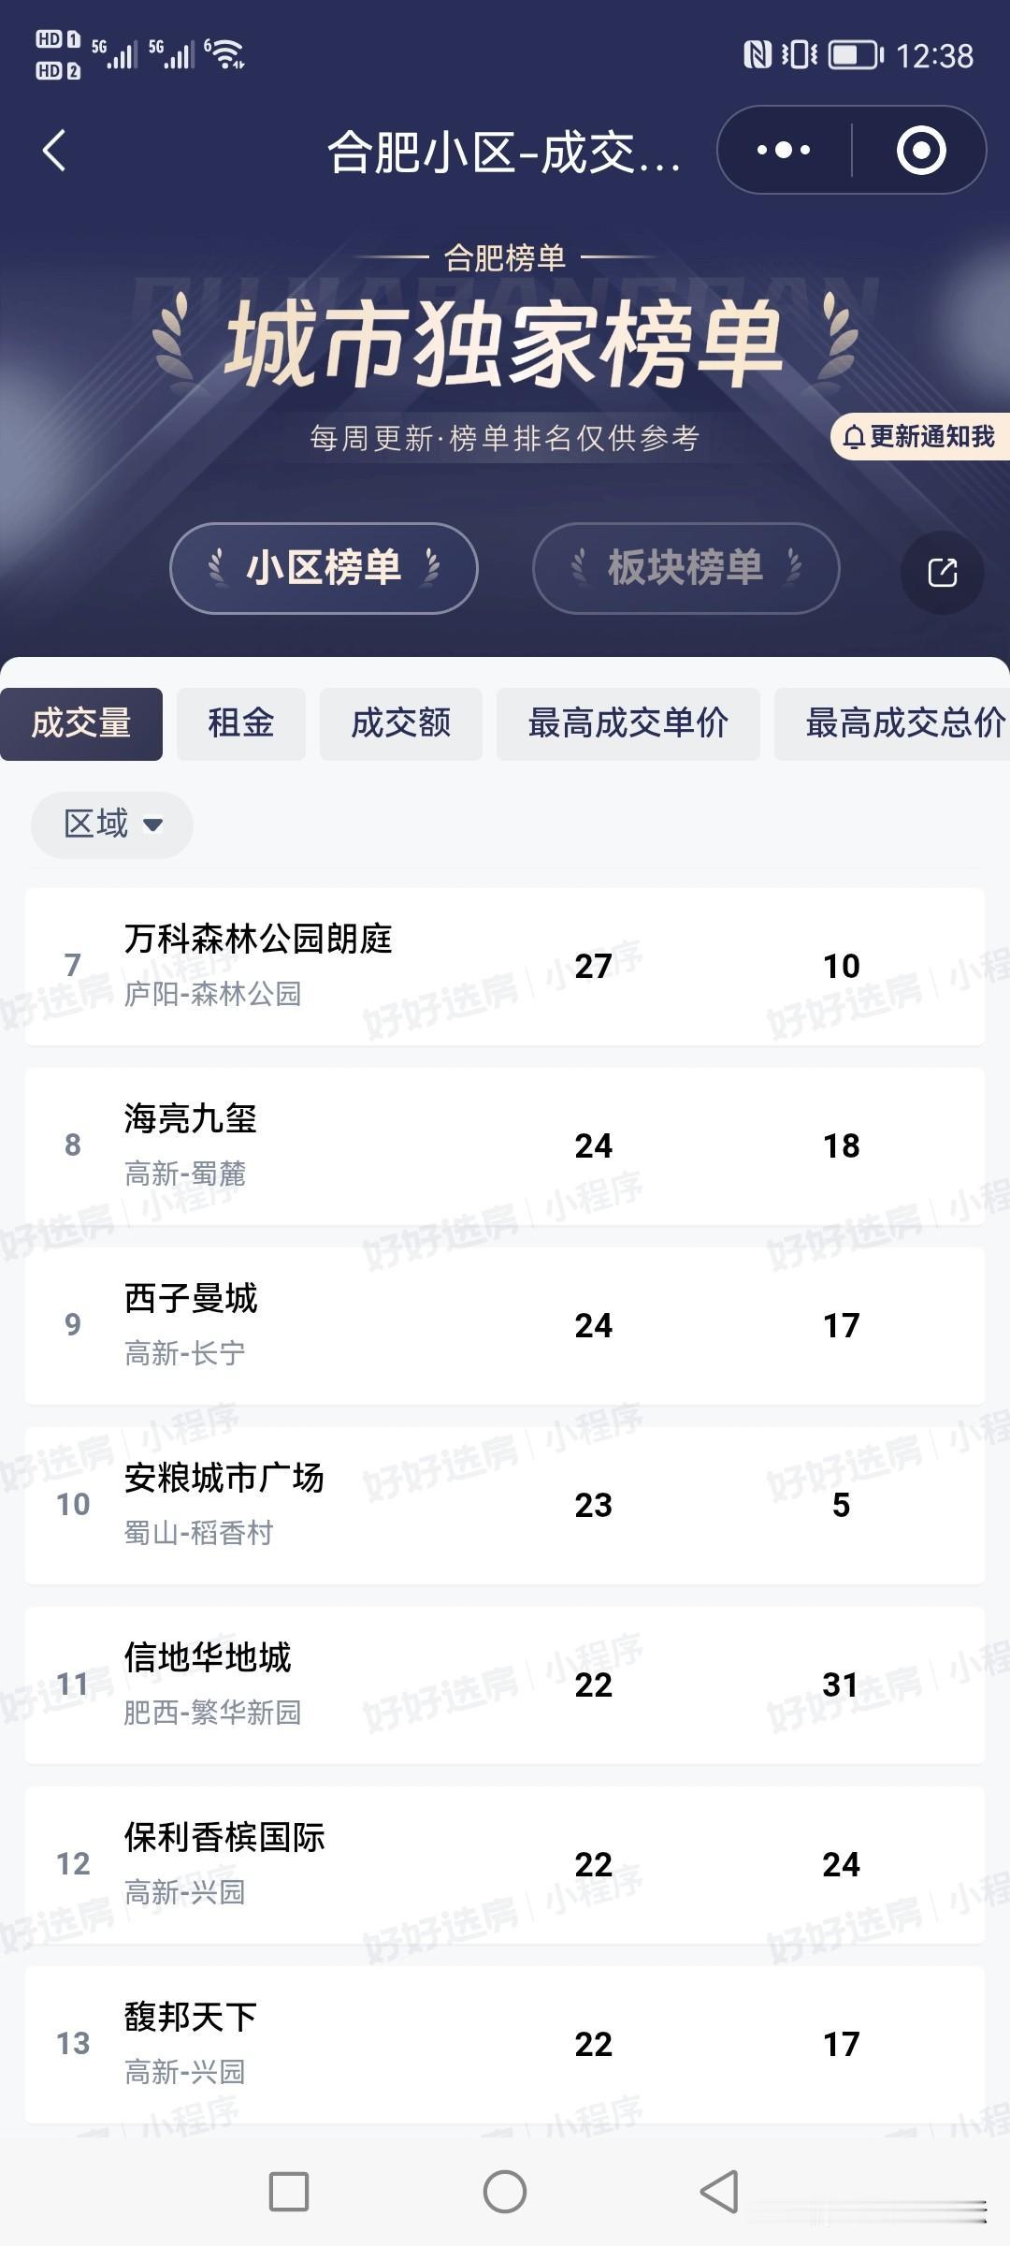Tap the back arrow icon
Viewport: 1010px width, 2246px height.
(55, 151)
